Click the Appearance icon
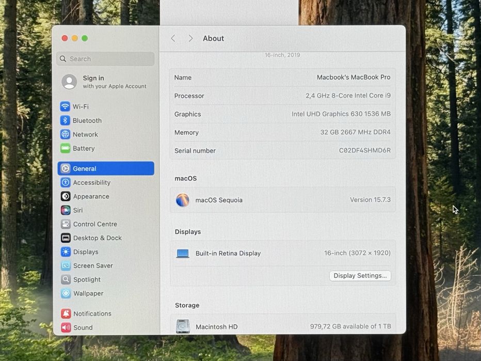The width and height of the screenshot is (481, 361). pos(66,196)
